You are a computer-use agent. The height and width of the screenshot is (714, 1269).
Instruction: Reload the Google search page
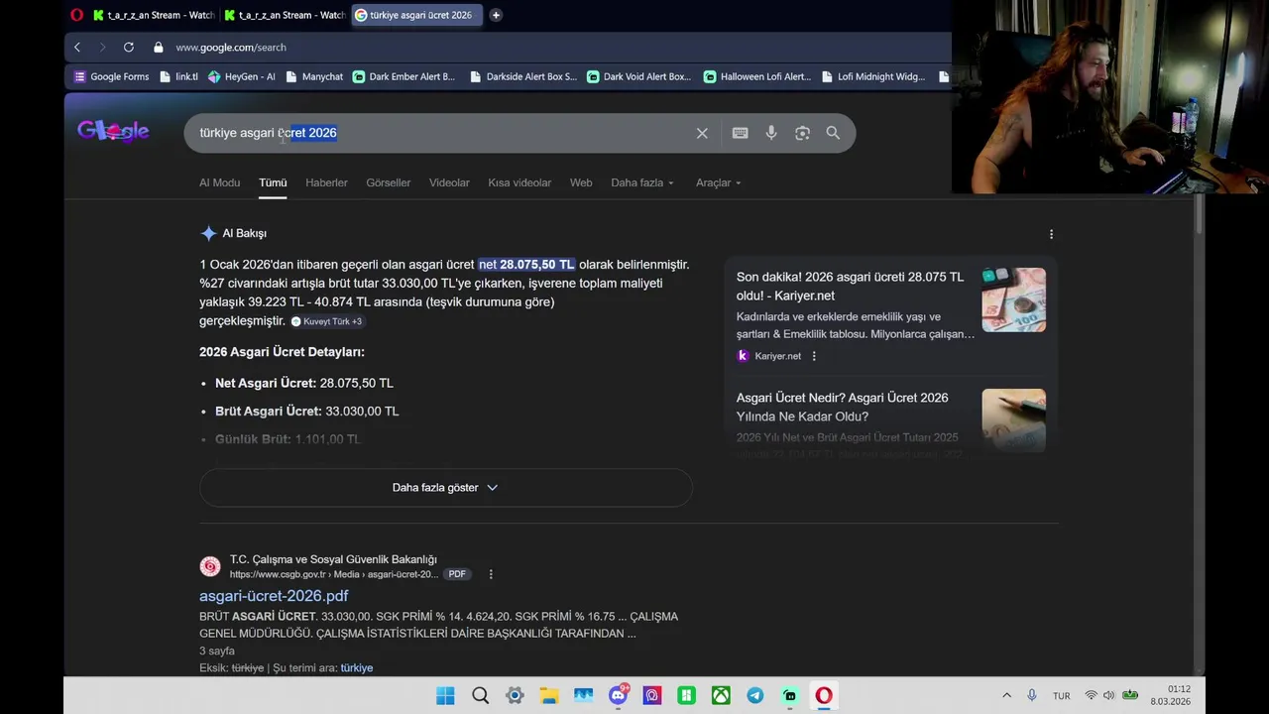(x=128, y=47)
